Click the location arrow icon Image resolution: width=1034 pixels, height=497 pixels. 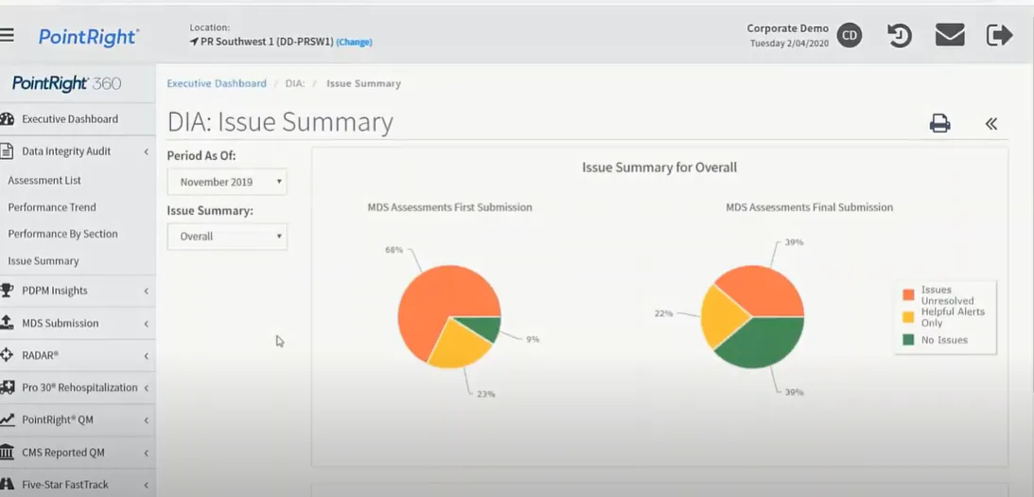[x=194, y=42]
